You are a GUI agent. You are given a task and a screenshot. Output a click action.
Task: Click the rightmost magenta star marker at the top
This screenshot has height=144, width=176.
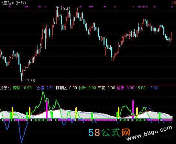pyautogui.click(x=172, y=7)
